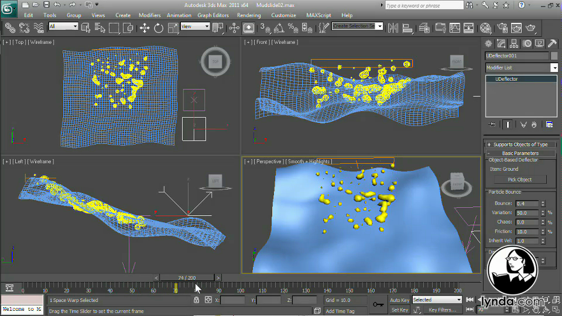
Task: Click the Select and Manipulate icon
Action: [234, 28]
